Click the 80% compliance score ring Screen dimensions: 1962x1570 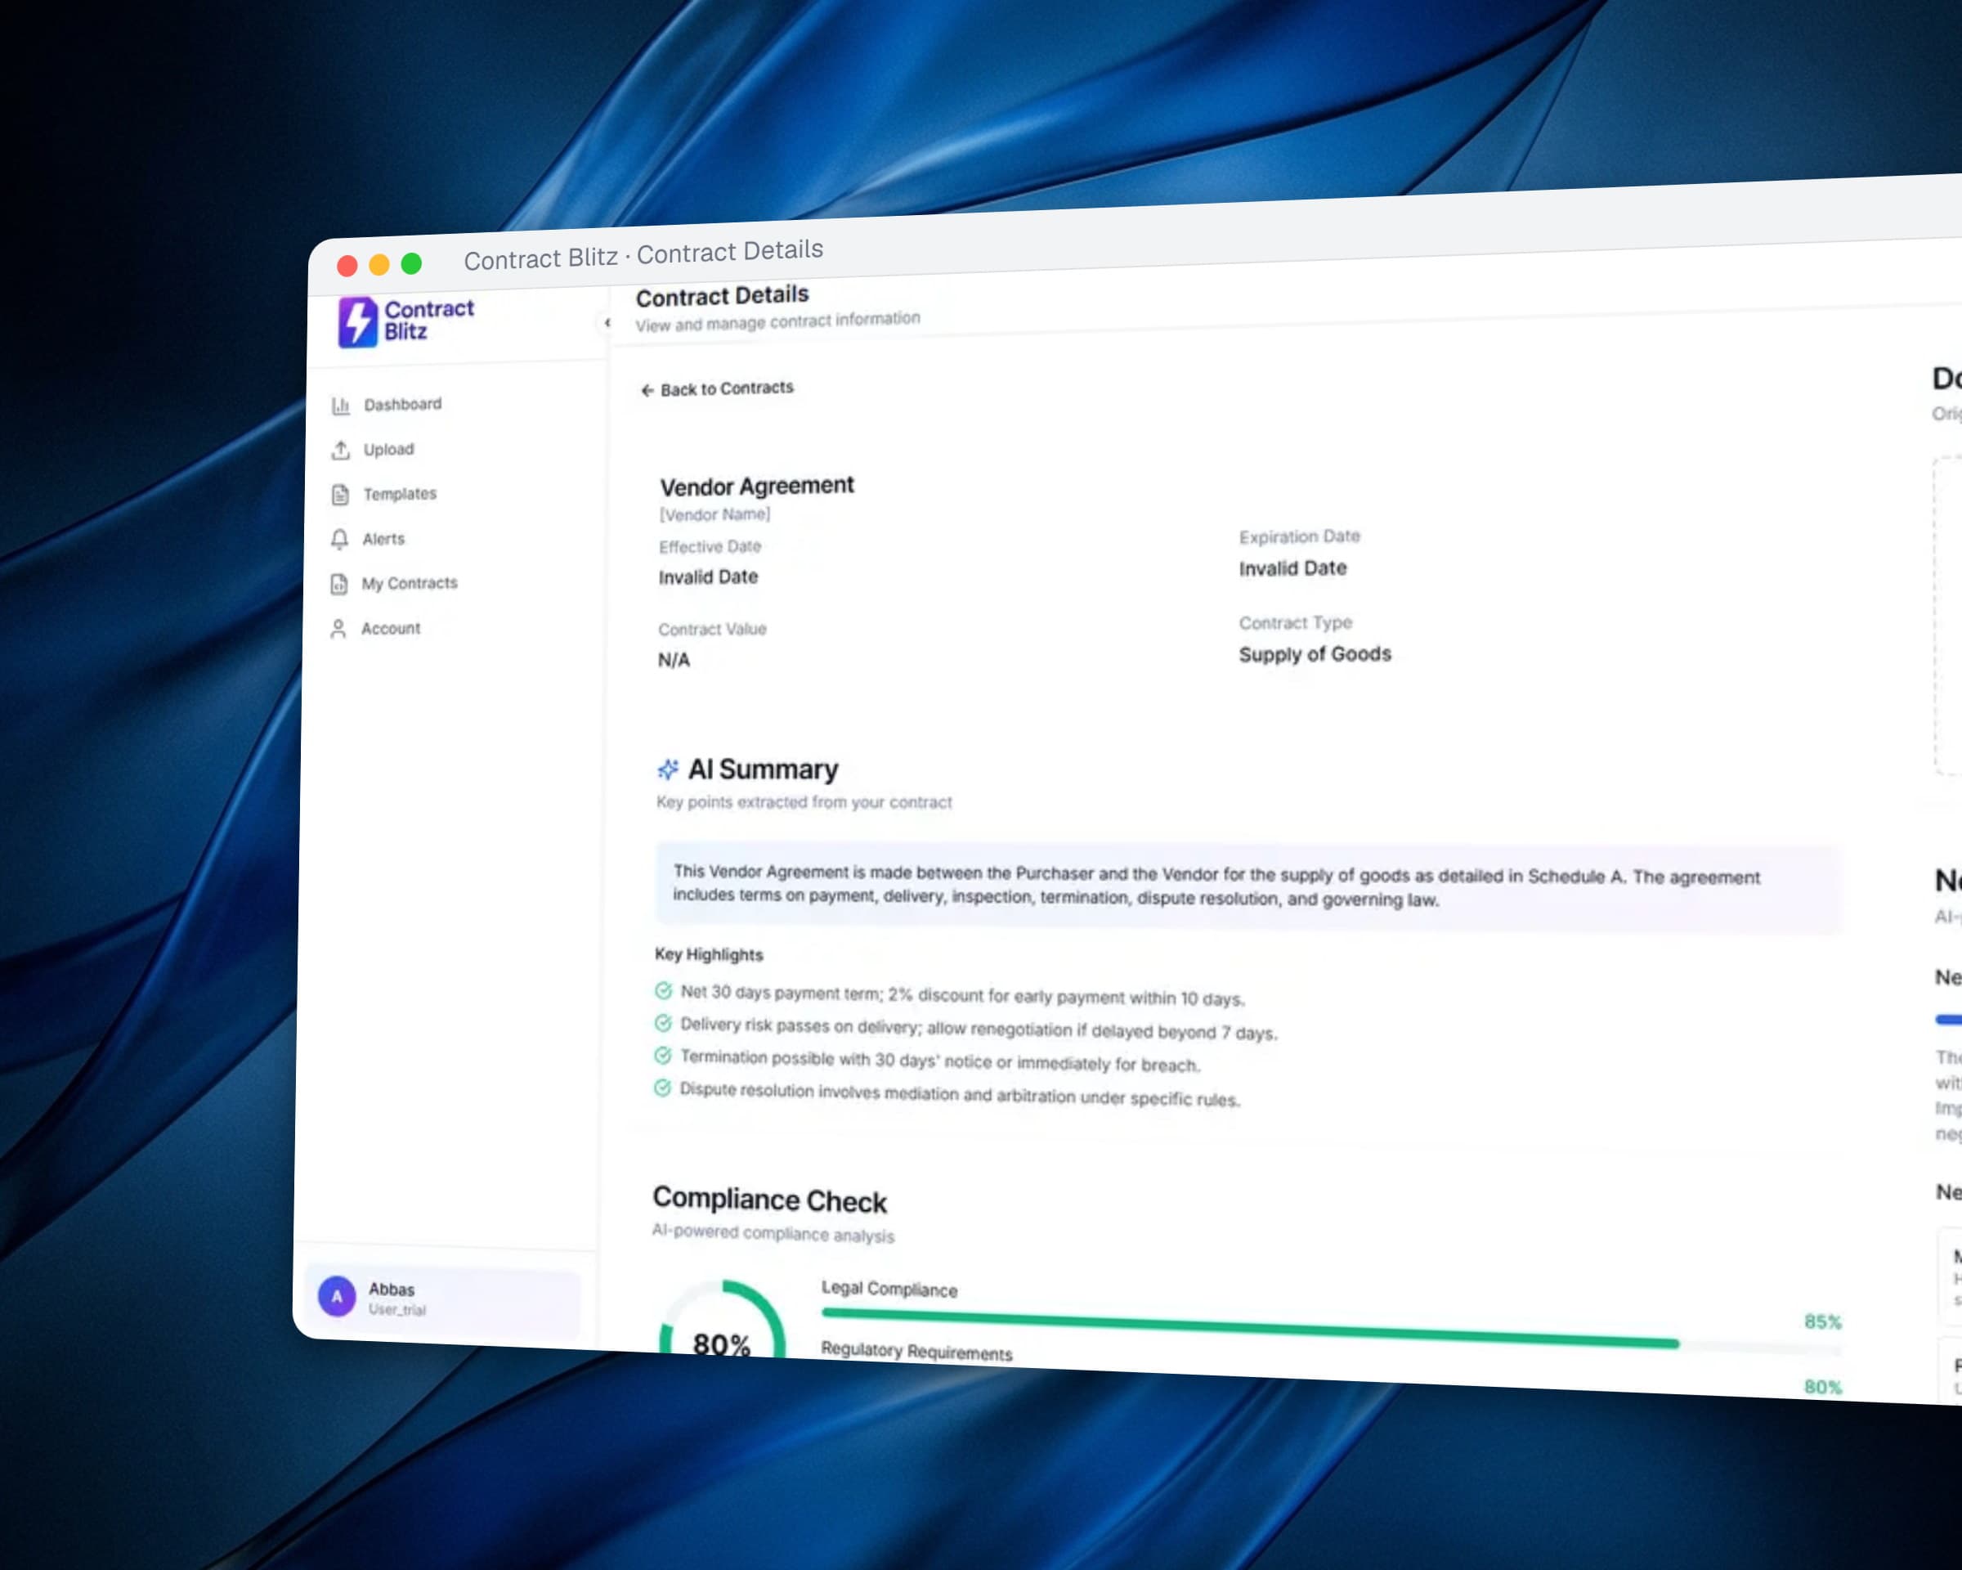point(723,1321)
